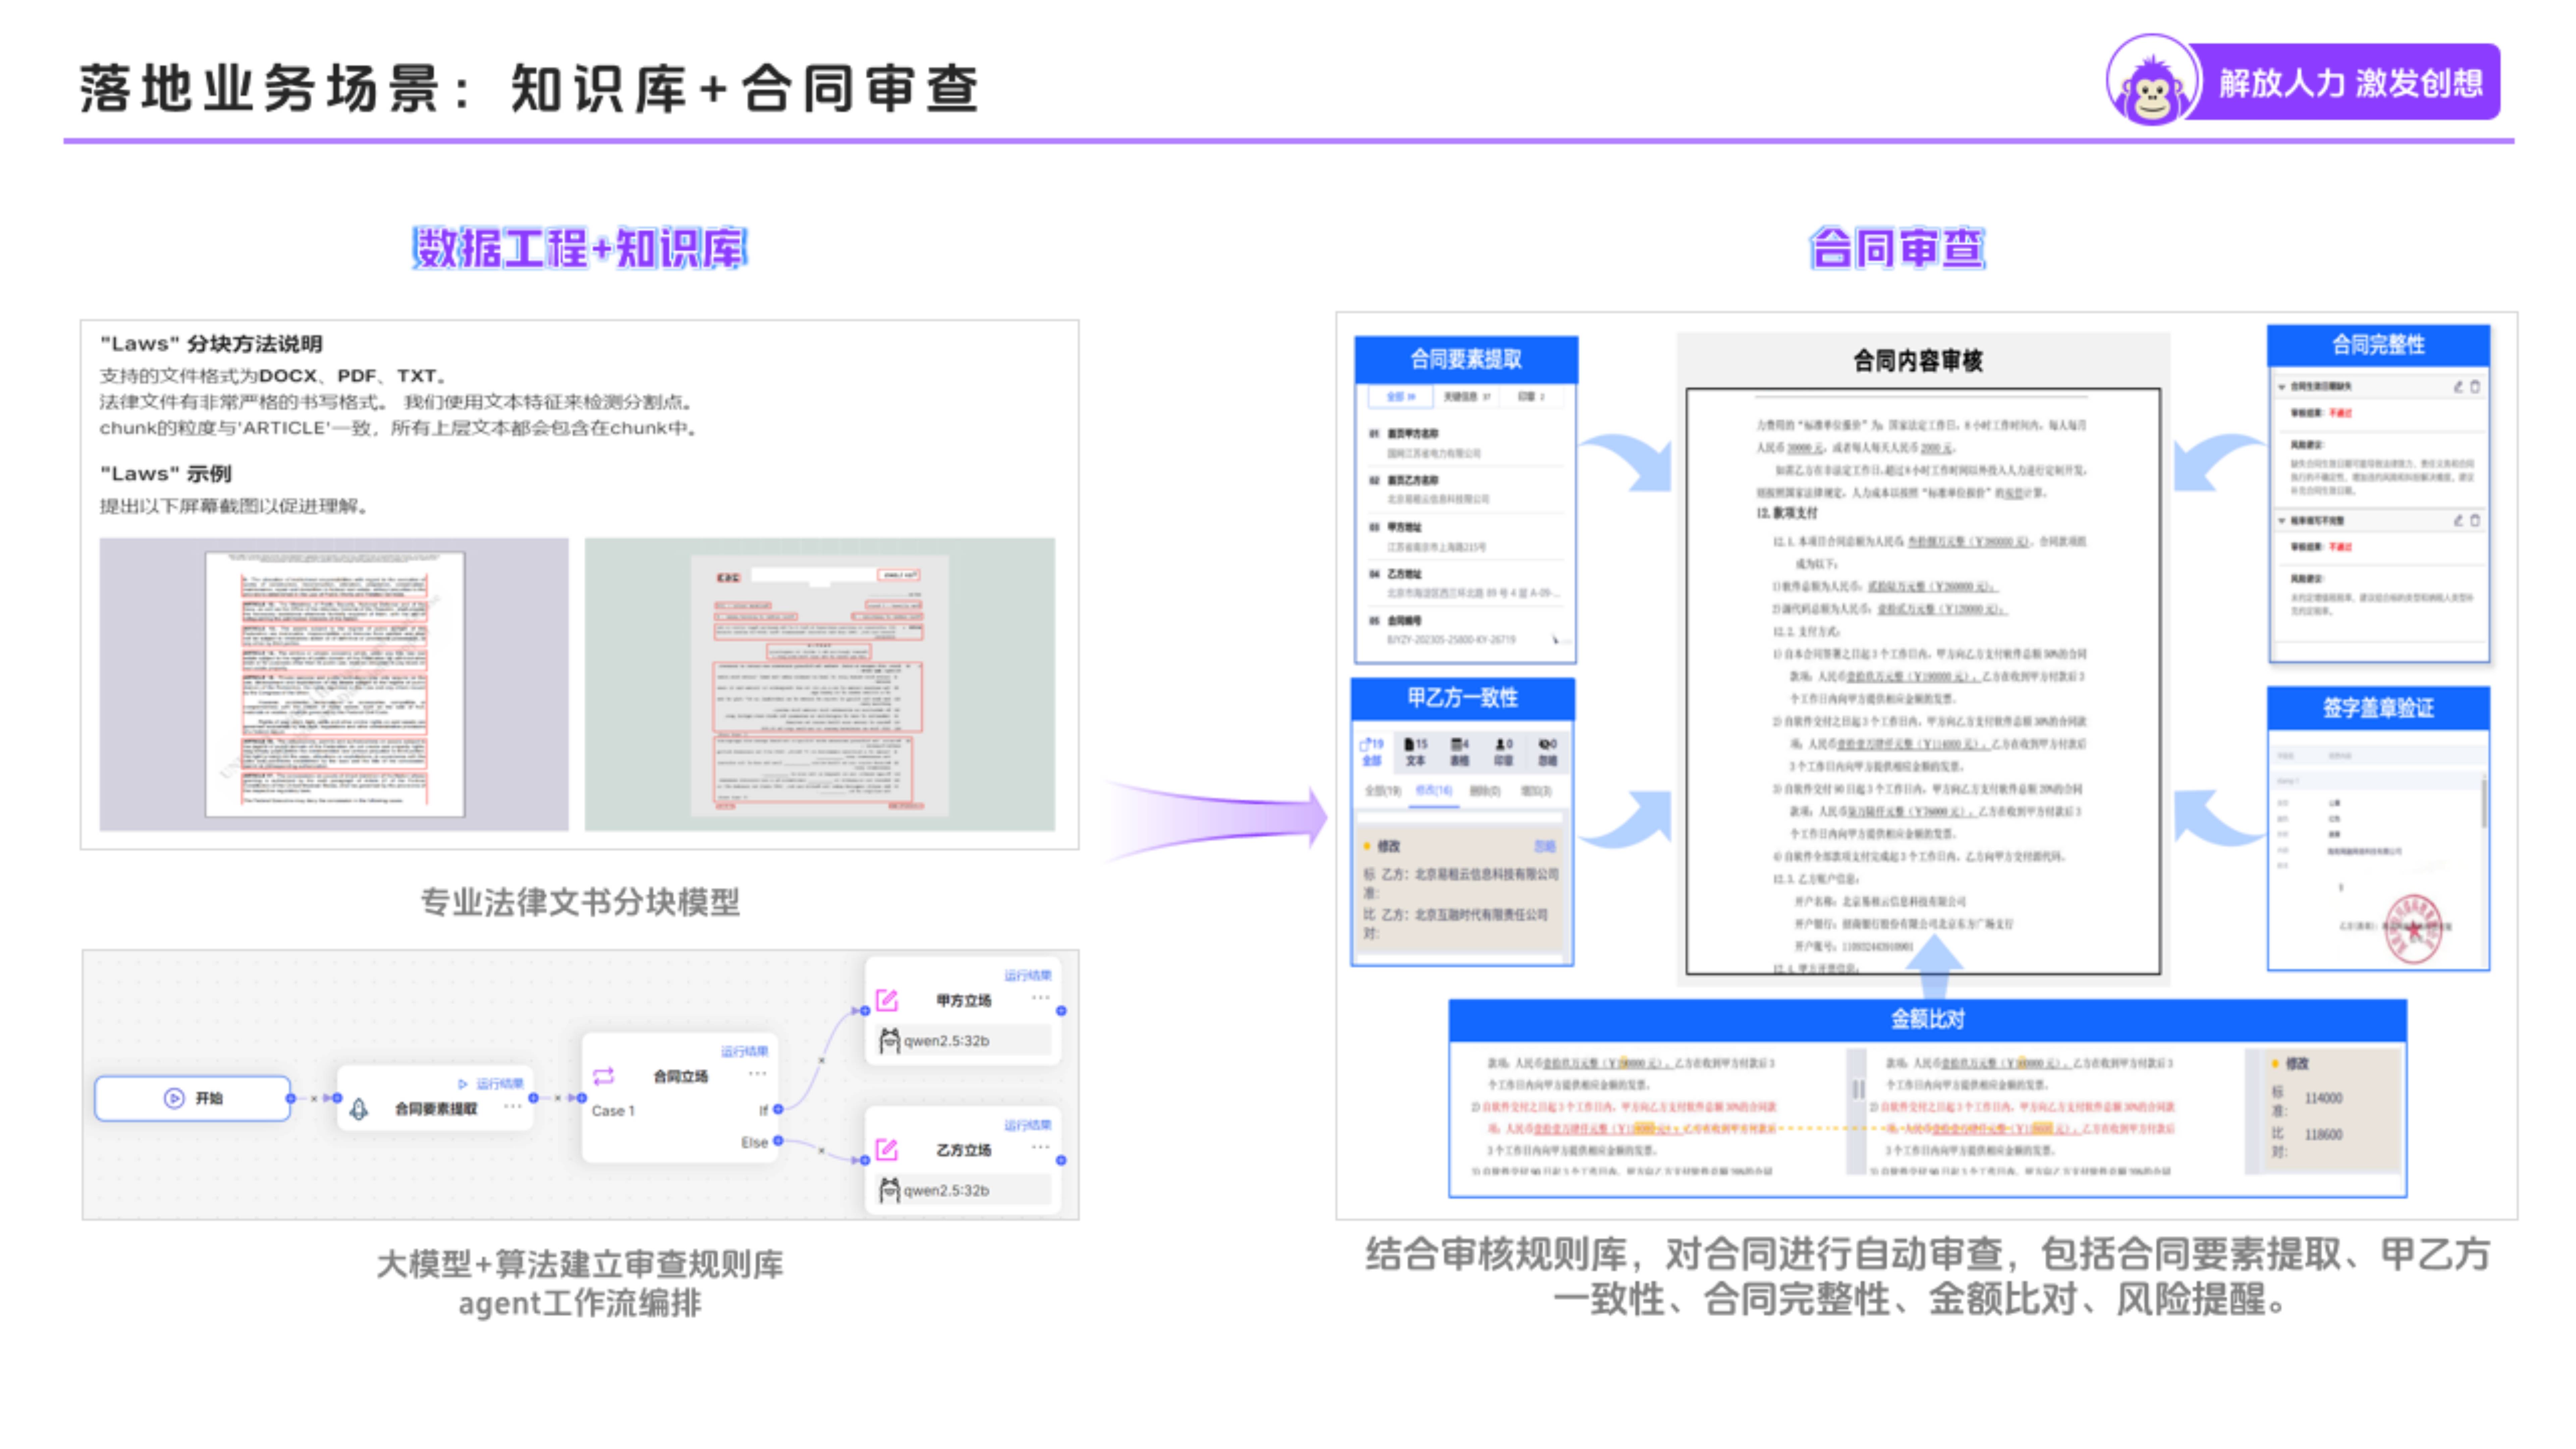Click the purple loop icon on 合同立场 node
The width and height of the screenshot is (2576, 1449).
[x=603, y=1076]
